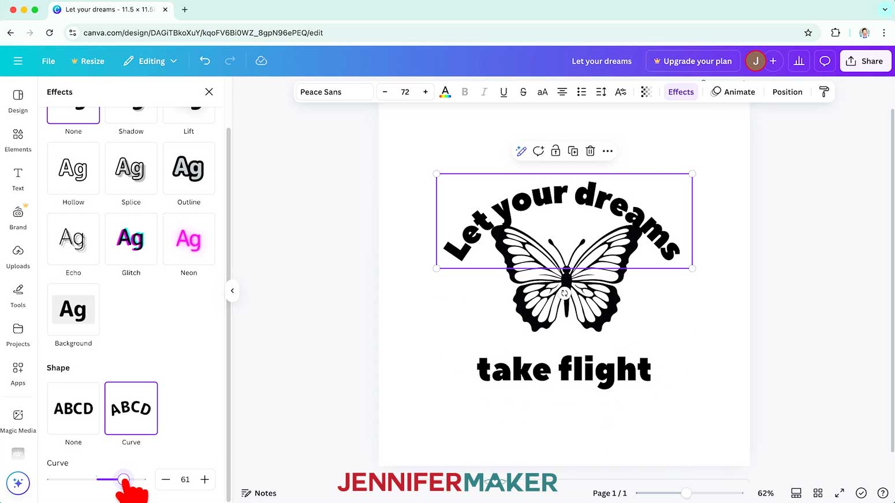This screenshot has width=895, height=503.
Task: Open the Elements sidebar panel
Action: click(x=18, y=140)
